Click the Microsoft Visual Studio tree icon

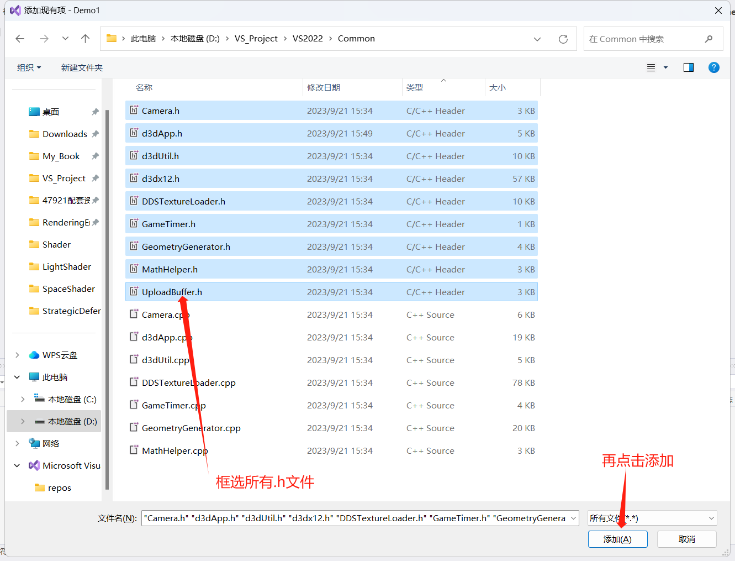pos(34,465)
